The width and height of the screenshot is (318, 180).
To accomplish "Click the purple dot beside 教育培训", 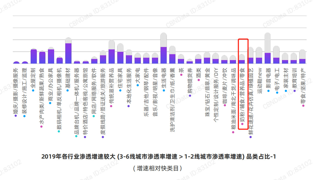I will point(294,91).
